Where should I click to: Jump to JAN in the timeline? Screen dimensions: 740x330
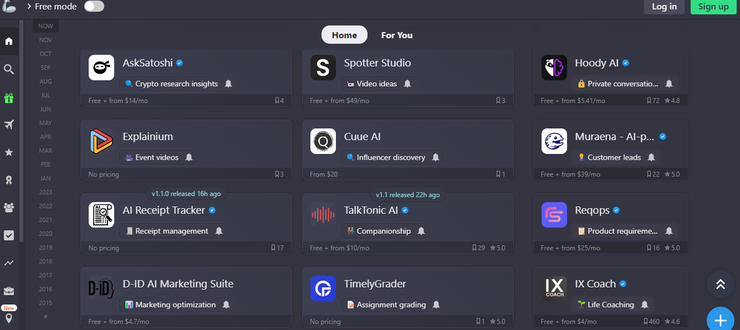(45, 178)
